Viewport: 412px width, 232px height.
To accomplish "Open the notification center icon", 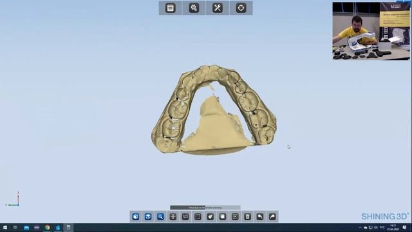I will click(x=405, y=227).
